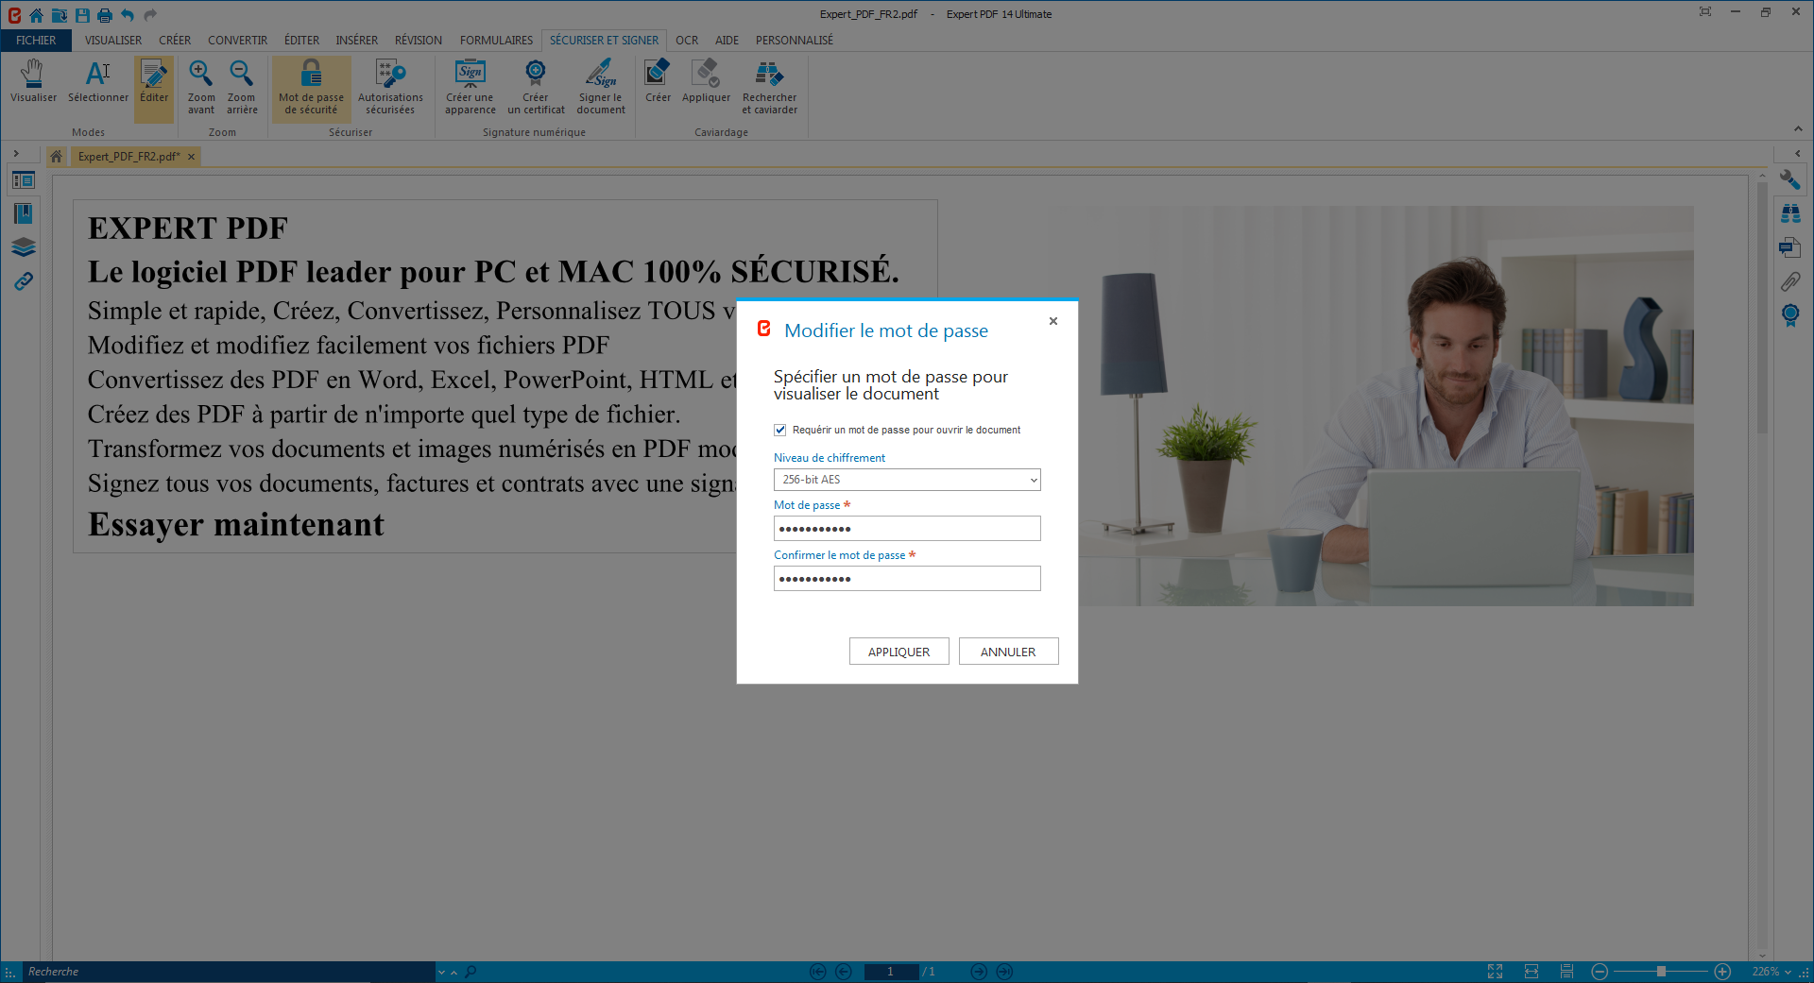Open the attachments paperclip panel
The height and width of the screenshot is (983, 1814).
[x=1790, y=281]
